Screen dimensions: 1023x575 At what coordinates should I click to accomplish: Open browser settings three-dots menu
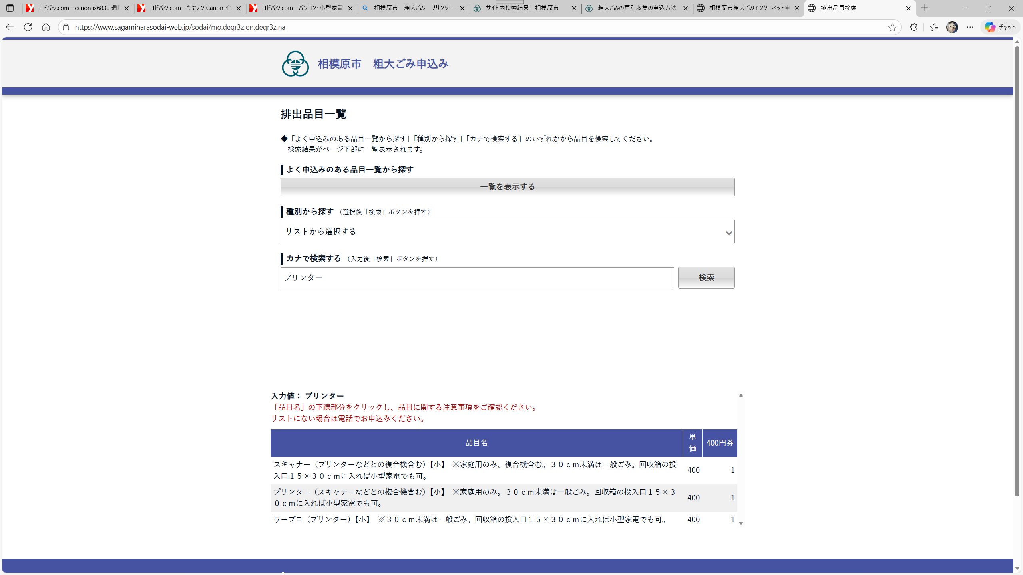970,27
